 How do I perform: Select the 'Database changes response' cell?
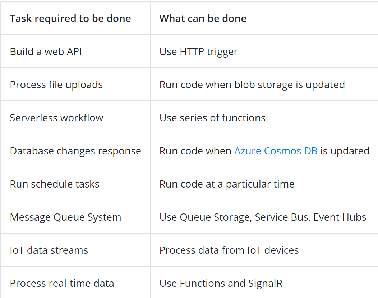[x=75, y=150]
